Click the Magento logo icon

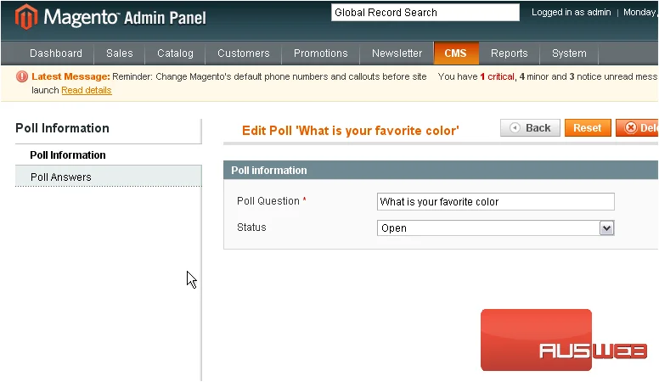tap(26, 17)
